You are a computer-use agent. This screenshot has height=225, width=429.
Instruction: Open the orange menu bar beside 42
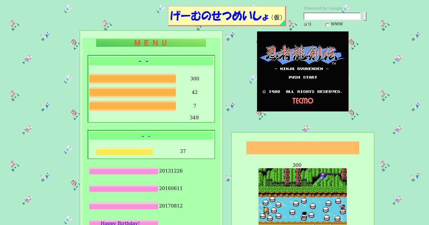[x=133, y=92]
